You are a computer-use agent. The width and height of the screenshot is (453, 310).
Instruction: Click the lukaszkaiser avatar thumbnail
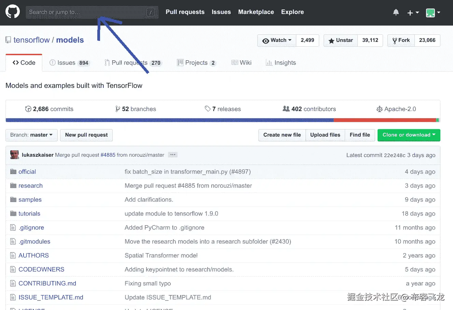tap(15, 155)
